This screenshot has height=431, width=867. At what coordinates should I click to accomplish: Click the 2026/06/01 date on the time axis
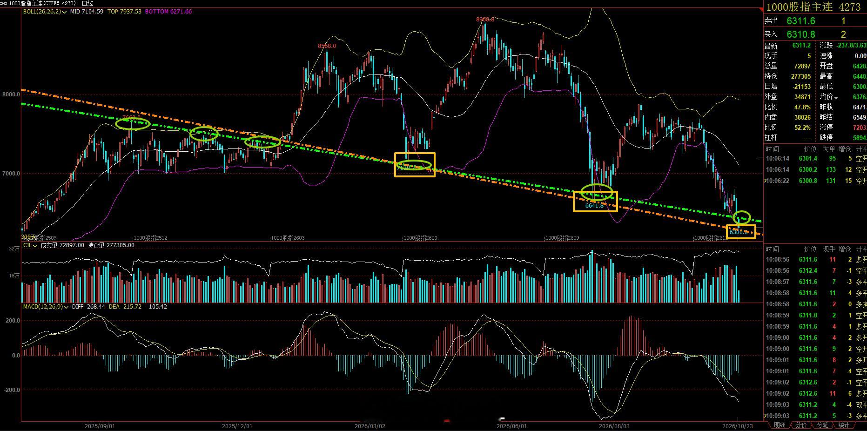[x=512, y=426]
